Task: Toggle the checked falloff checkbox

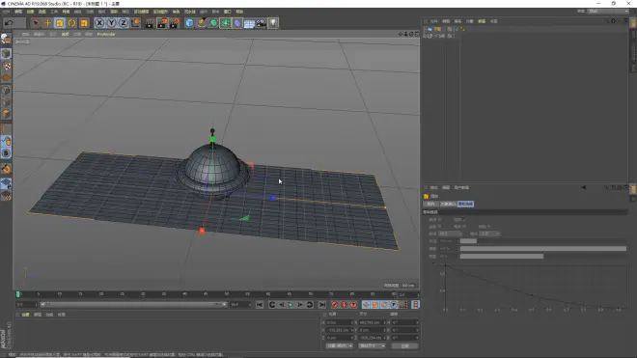Action: [464, 219]
